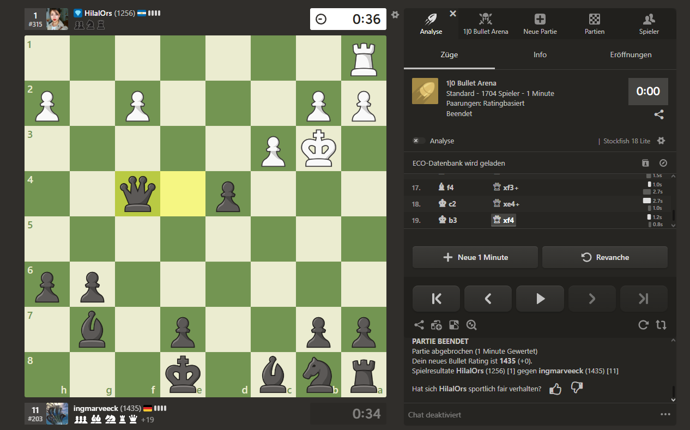The image size is (690, 430).
Task: Click the flip board arrows icon
Action: [x=661, y=325]
